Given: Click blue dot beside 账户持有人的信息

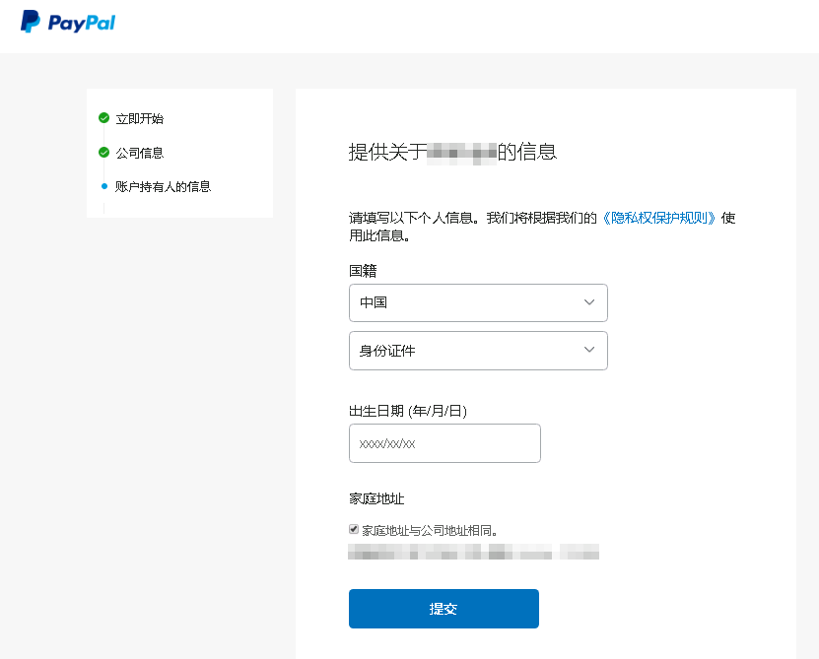Looking at the screenshot, I should pyautogui.click(x=105, y=185).
